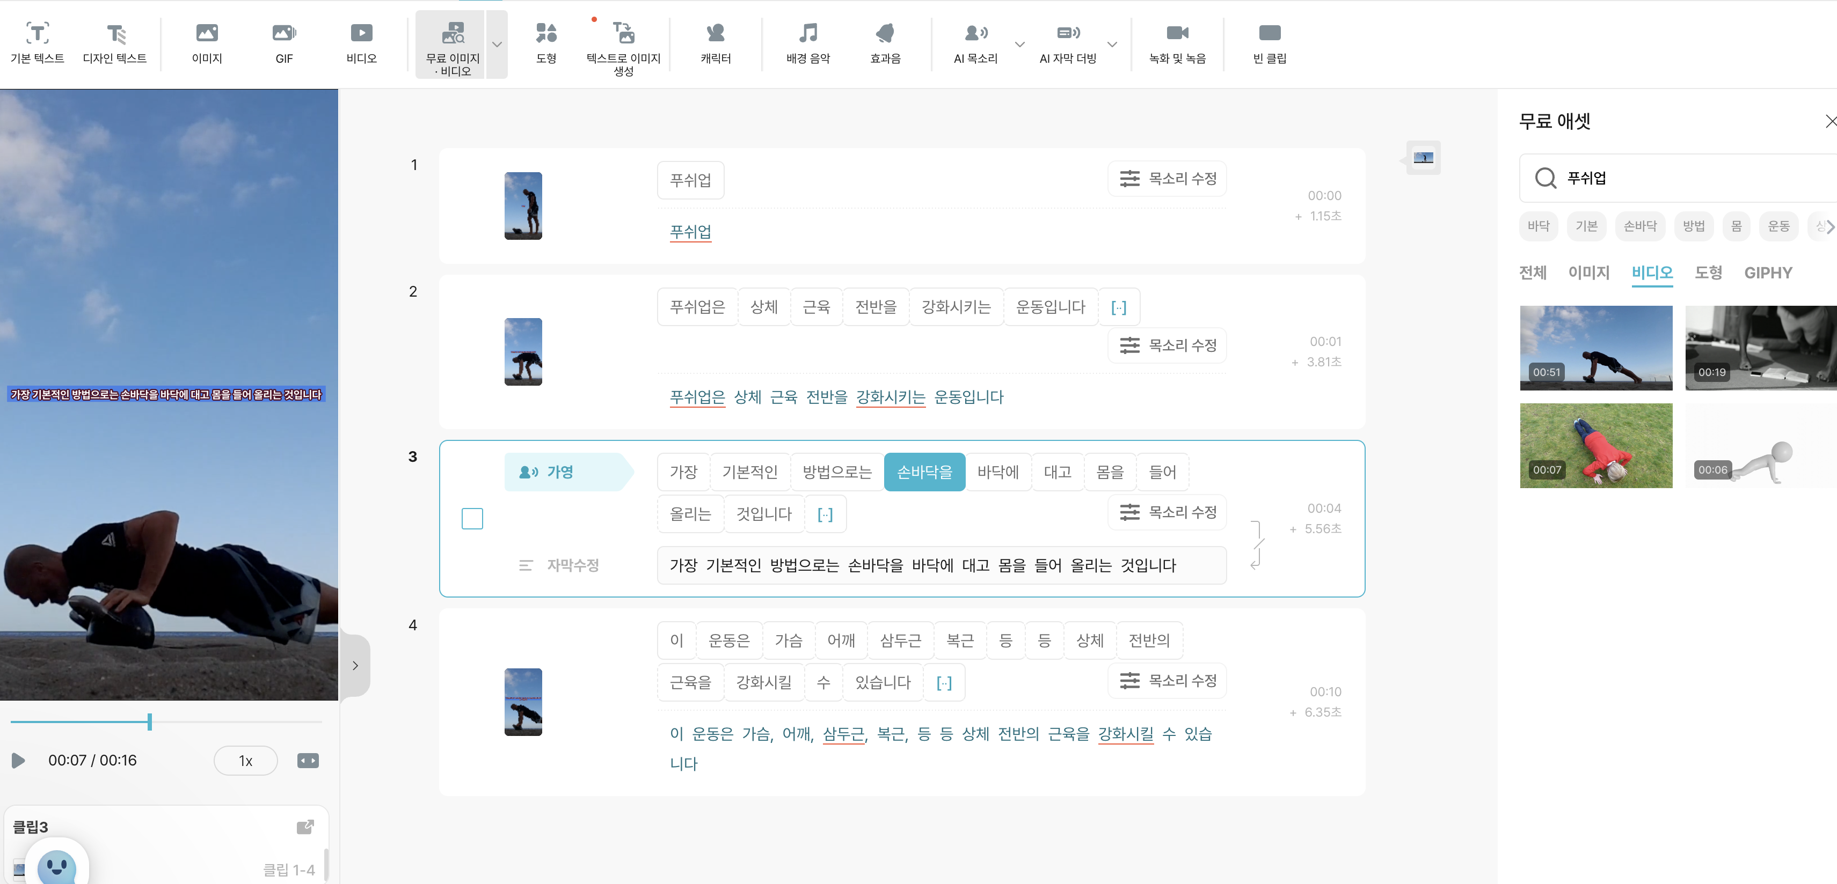The height and width of the screenshot is (884, 1837).
Task: Expand the AI 자막 더빙 dropdown arrow
Action: click(1112, 44)
